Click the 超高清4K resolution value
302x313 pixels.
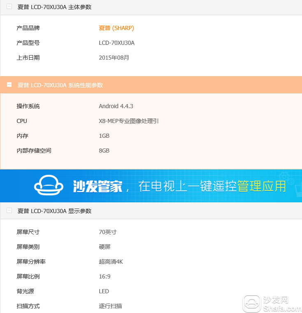[x=111, y=262]
